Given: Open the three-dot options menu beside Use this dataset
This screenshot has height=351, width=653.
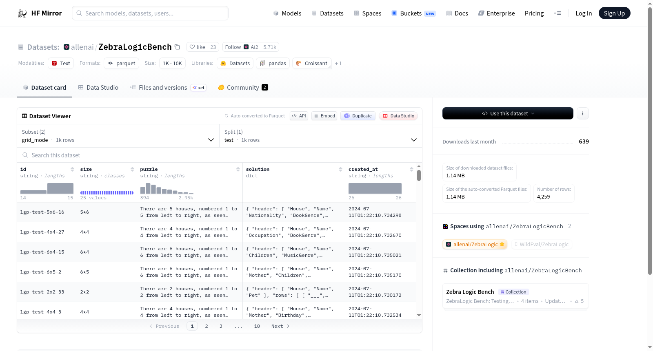Looking at the screenshot, I should pos(583,113).
